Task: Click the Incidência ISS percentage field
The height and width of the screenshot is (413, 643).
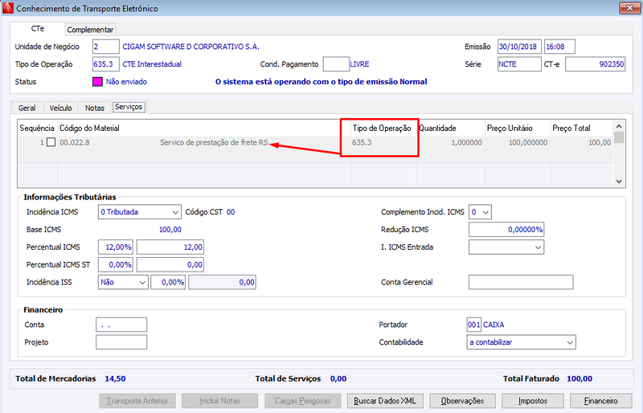Action: [x=168, y=282]
